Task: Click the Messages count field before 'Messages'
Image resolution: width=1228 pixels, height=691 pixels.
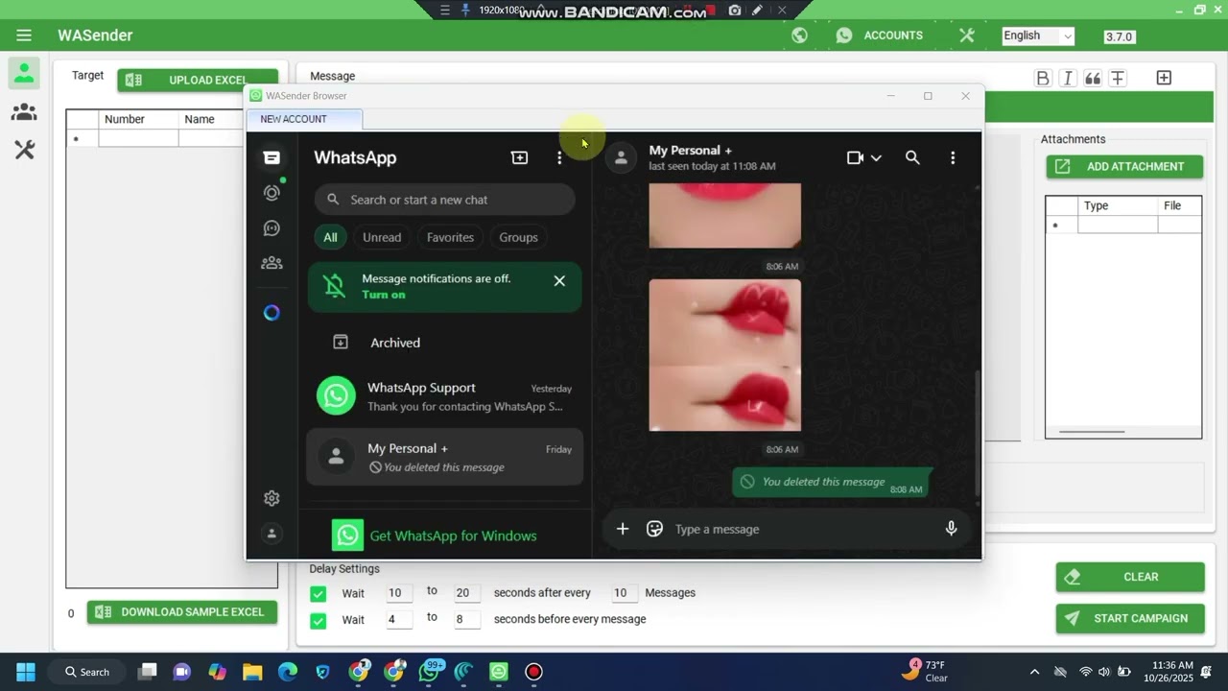Action: (x=626, y=593)
